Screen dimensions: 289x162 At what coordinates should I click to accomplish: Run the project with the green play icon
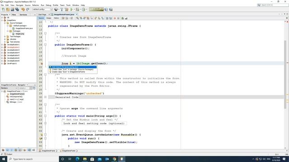(x=71, y=9)
